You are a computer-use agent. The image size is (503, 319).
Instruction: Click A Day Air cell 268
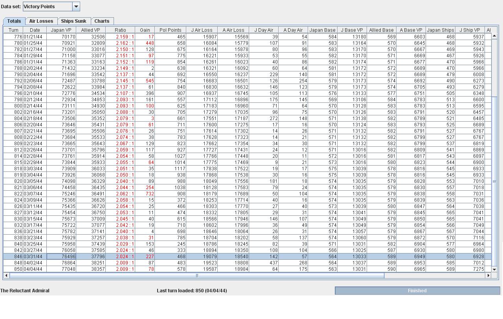click(293, 263)
